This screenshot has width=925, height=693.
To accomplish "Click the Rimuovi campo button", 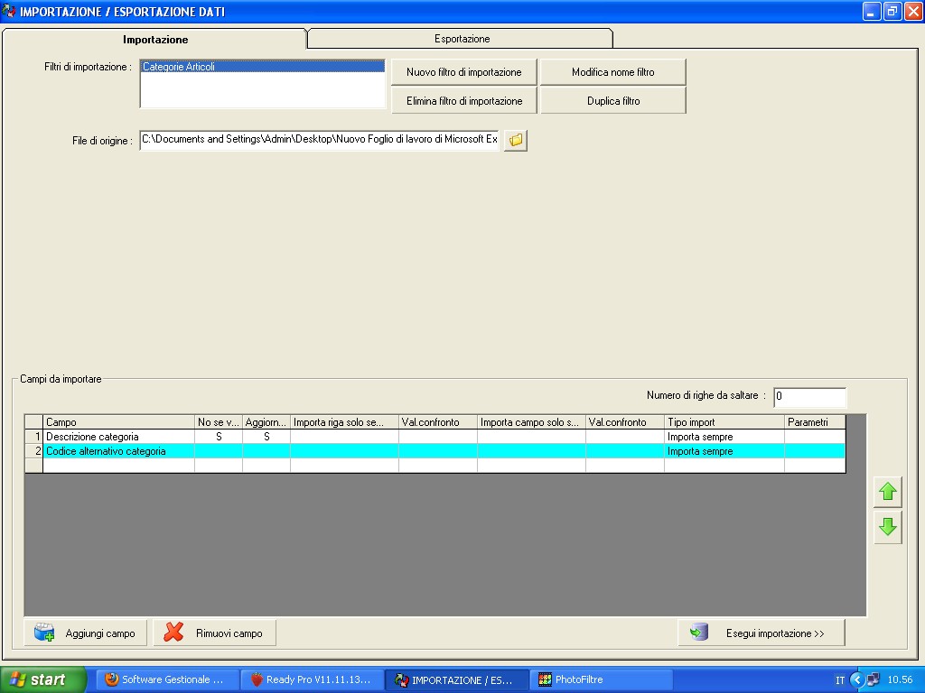I will coord(215,633).
